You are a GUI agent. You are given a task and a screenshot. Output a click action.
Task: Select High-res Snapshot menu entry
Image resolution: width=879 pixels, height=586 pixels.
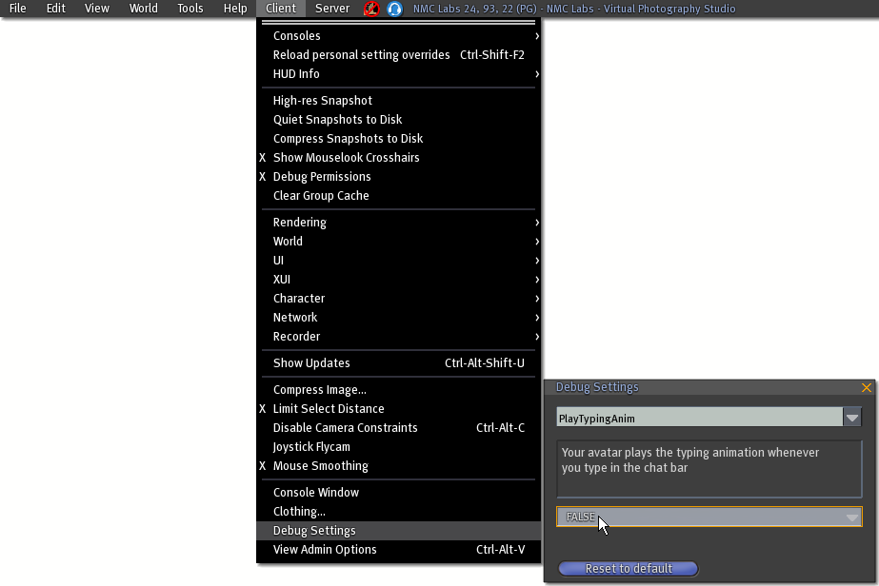click(322, 101)
